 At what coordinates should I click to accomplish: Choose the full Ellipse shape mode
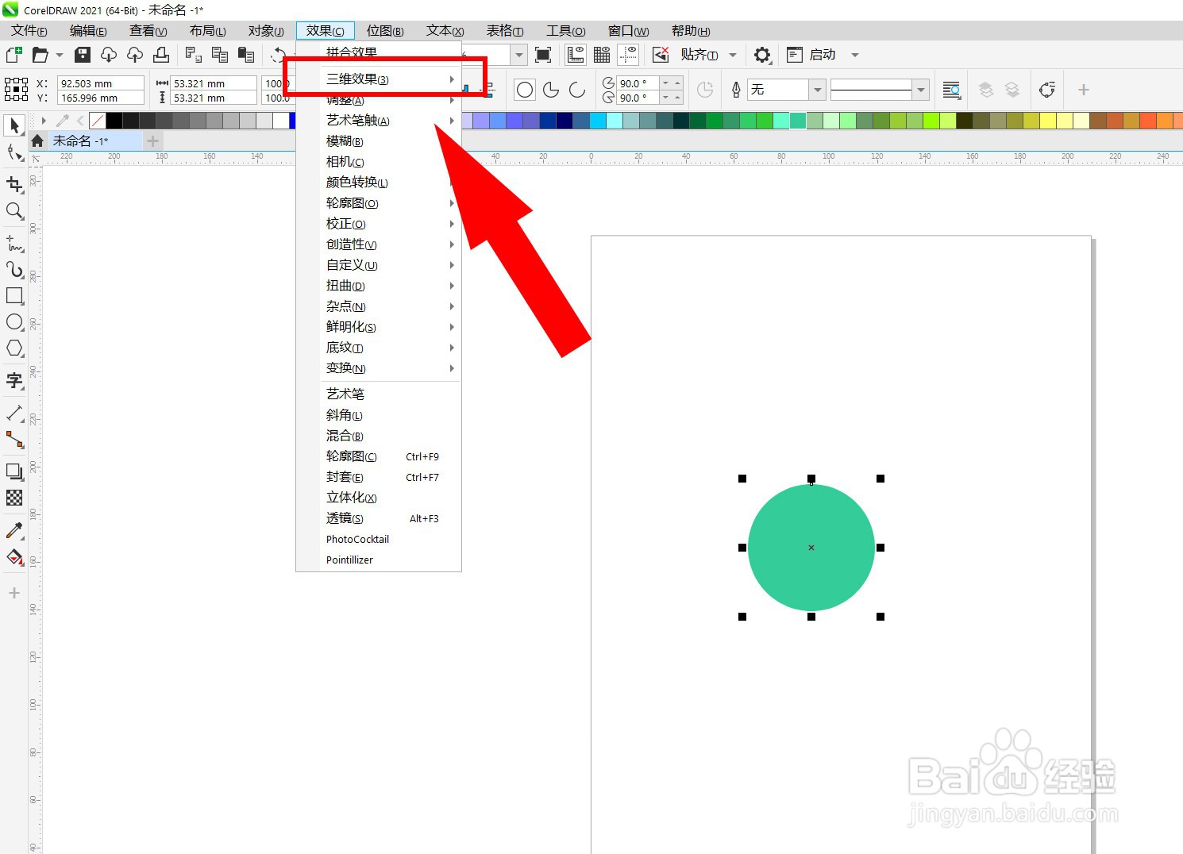525,90
